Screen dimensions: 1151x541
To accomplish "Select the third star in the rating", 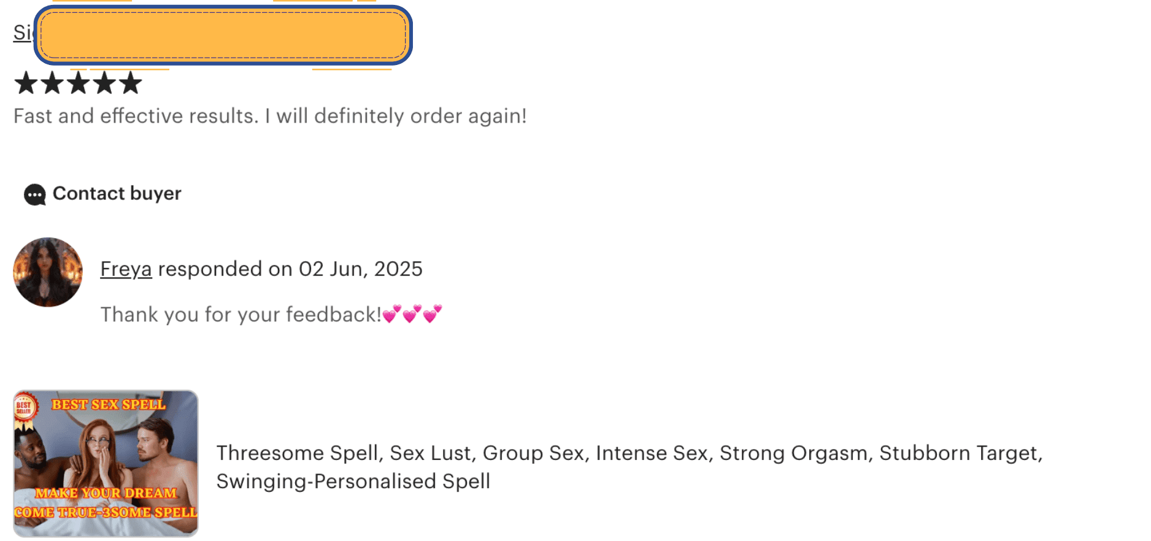I will pos(79,83).
